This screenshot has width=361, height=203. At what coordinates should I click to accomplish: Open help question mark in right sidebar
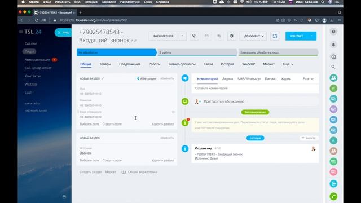click(x=333, y=32)
